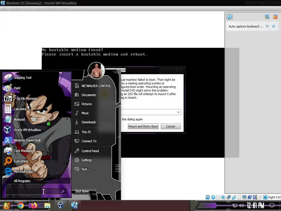Open 7-Zip File Manager
Viewport: 281px width, 211px height.
[37, 99]
